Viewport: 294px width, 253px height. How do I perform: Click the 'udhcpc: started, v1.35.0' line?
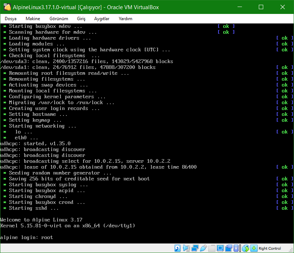pos(36,144)
